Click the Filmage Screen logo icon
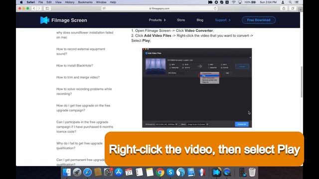Screen dimensions: 319x179 44,20
